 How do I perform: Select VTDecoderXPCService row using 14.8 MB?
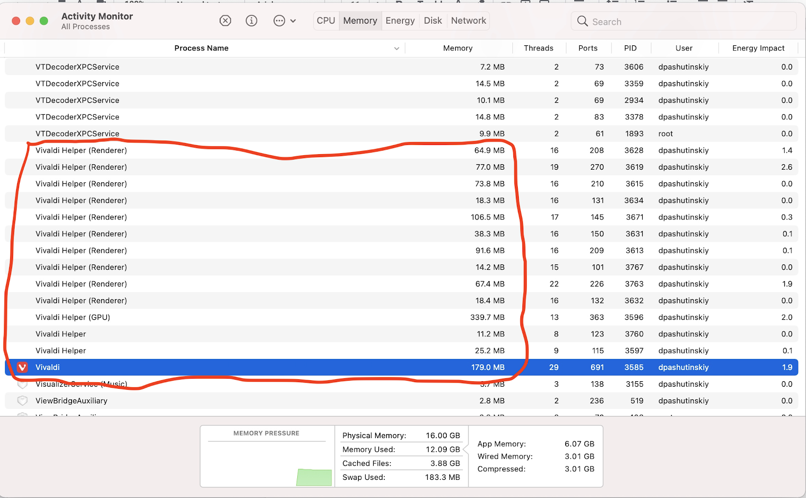point(401,117)
